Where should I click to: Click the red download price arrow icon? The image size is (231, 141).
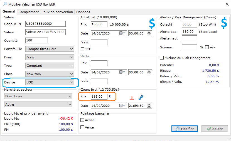coord(132,97)
